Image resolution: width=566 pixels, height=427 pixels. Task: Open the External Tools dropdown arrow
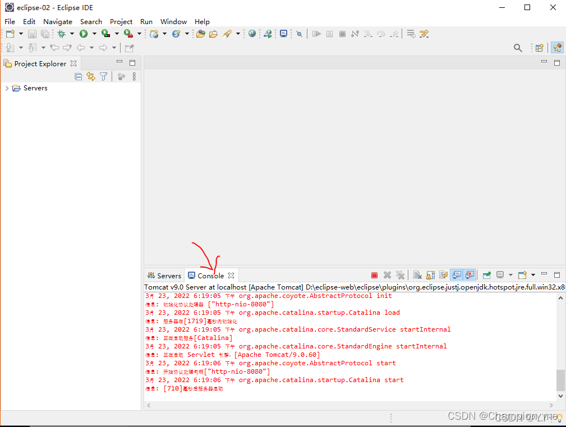tap(139, 34)
